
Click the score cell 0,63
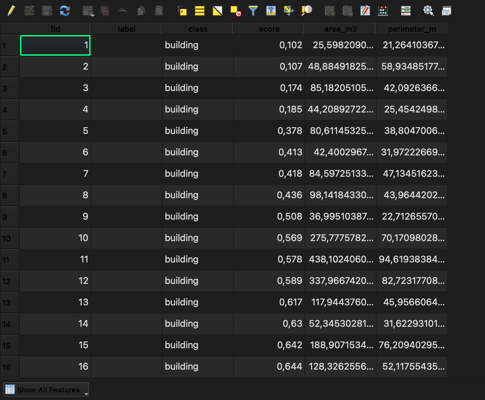[x=269, y=323]
